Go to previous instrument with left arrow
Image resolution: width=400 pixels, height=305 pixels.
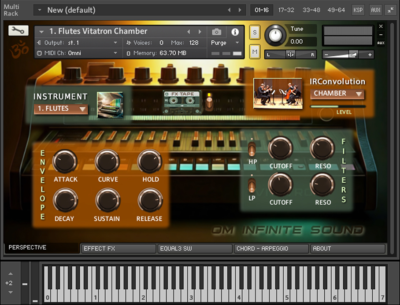coord(189,32)
